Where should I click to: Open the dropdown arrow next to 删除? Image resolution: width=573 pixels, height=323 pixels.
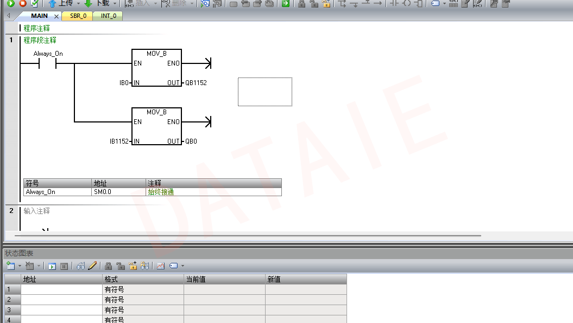(192, 4)
